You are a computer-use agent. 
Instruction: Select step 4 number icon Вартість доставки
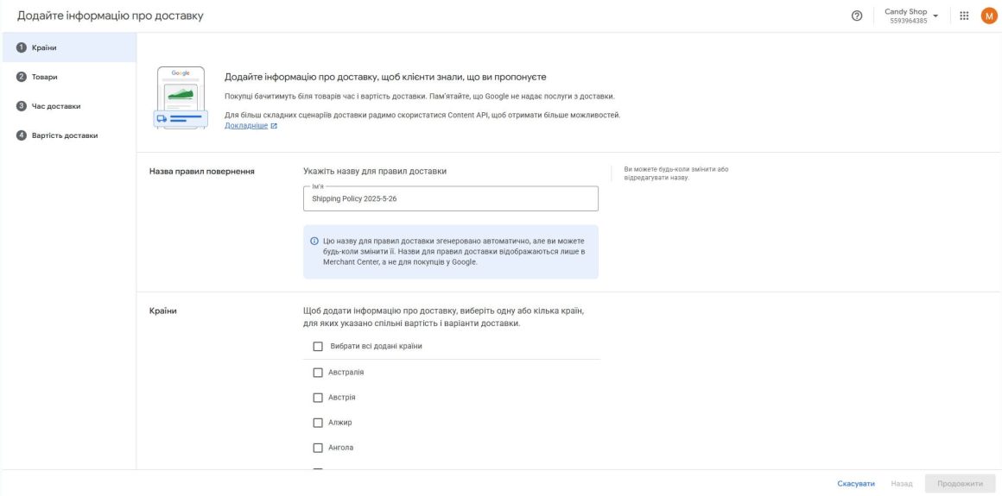click(21, 135)
